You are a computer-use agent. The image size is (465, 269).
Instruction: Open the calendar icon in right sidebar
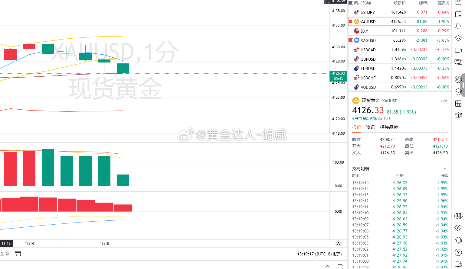[x=458, y=14]
